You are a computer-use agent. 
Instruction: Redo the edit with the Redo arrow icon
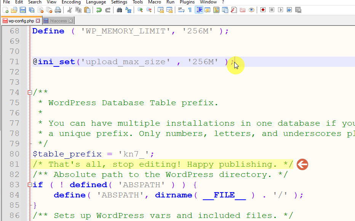point(107,10)
